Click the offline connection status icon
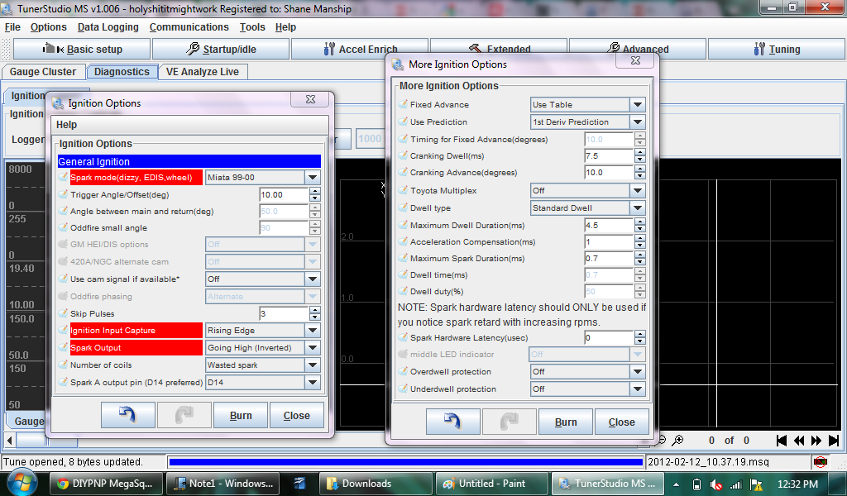 point(820,462)
